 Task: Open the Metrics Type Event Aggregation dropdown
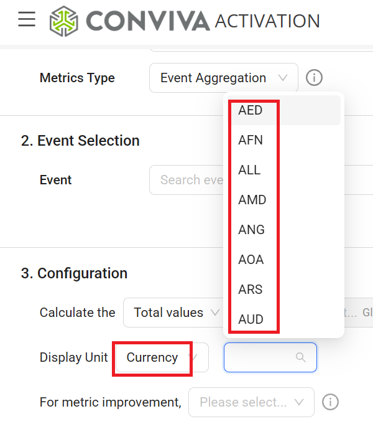[223, 78]
